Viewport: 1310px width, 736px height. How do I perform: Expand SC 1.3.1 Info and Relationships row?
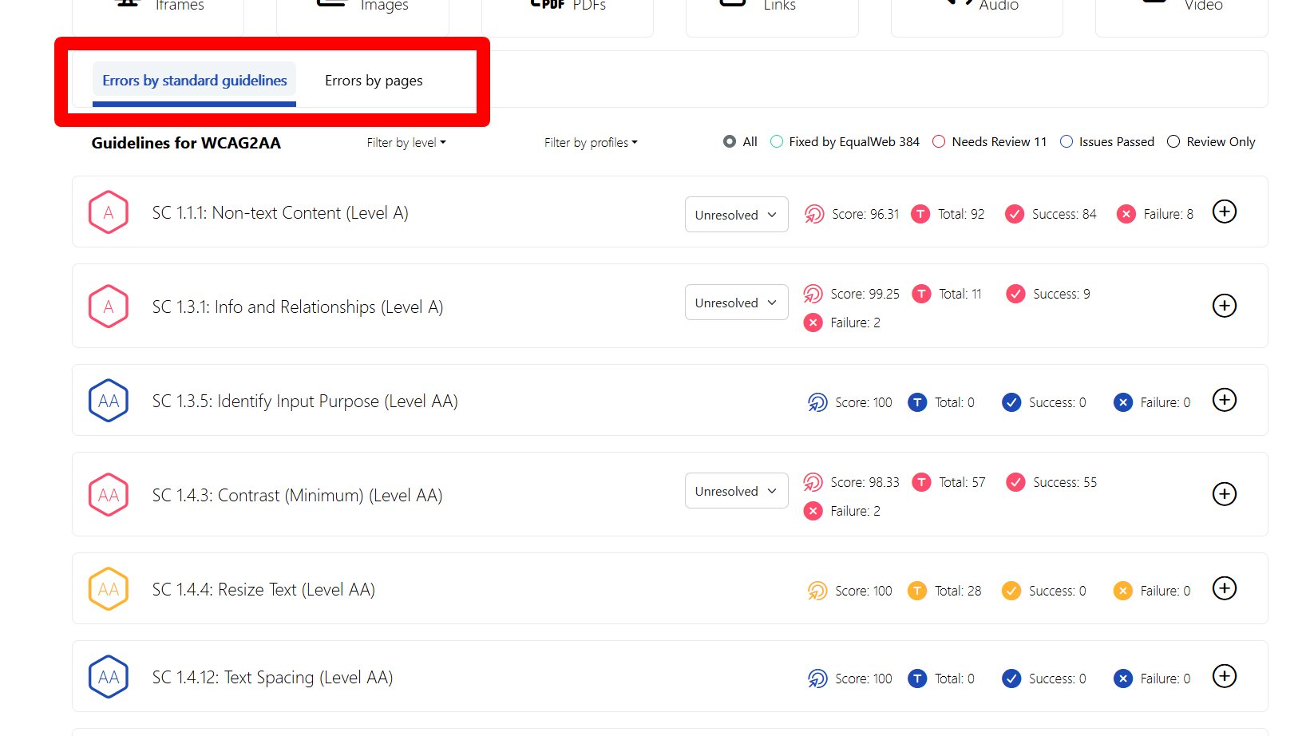point(1225,306)
